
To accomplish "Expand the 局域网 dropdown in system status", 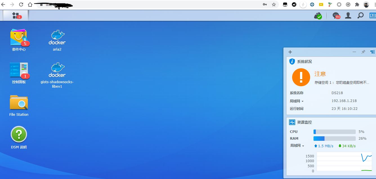I will 297,101.
